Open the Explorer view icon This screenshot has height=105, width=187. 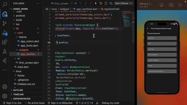pyautogui.click(x=5, y=14)
